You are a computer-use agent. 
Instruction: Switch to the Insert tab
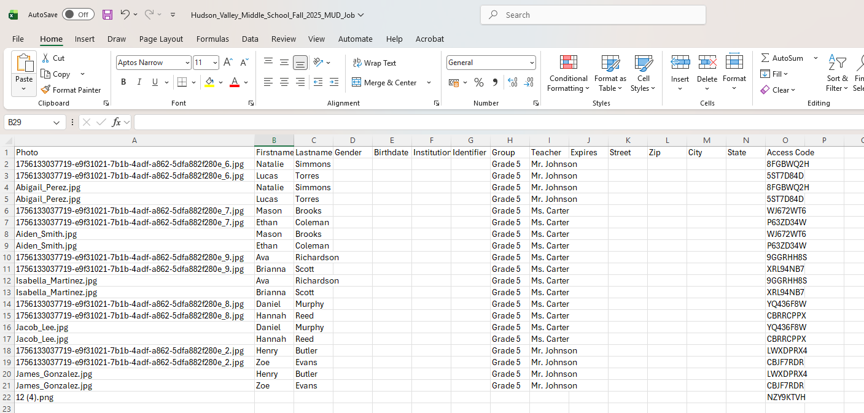(x=85, y=39)
